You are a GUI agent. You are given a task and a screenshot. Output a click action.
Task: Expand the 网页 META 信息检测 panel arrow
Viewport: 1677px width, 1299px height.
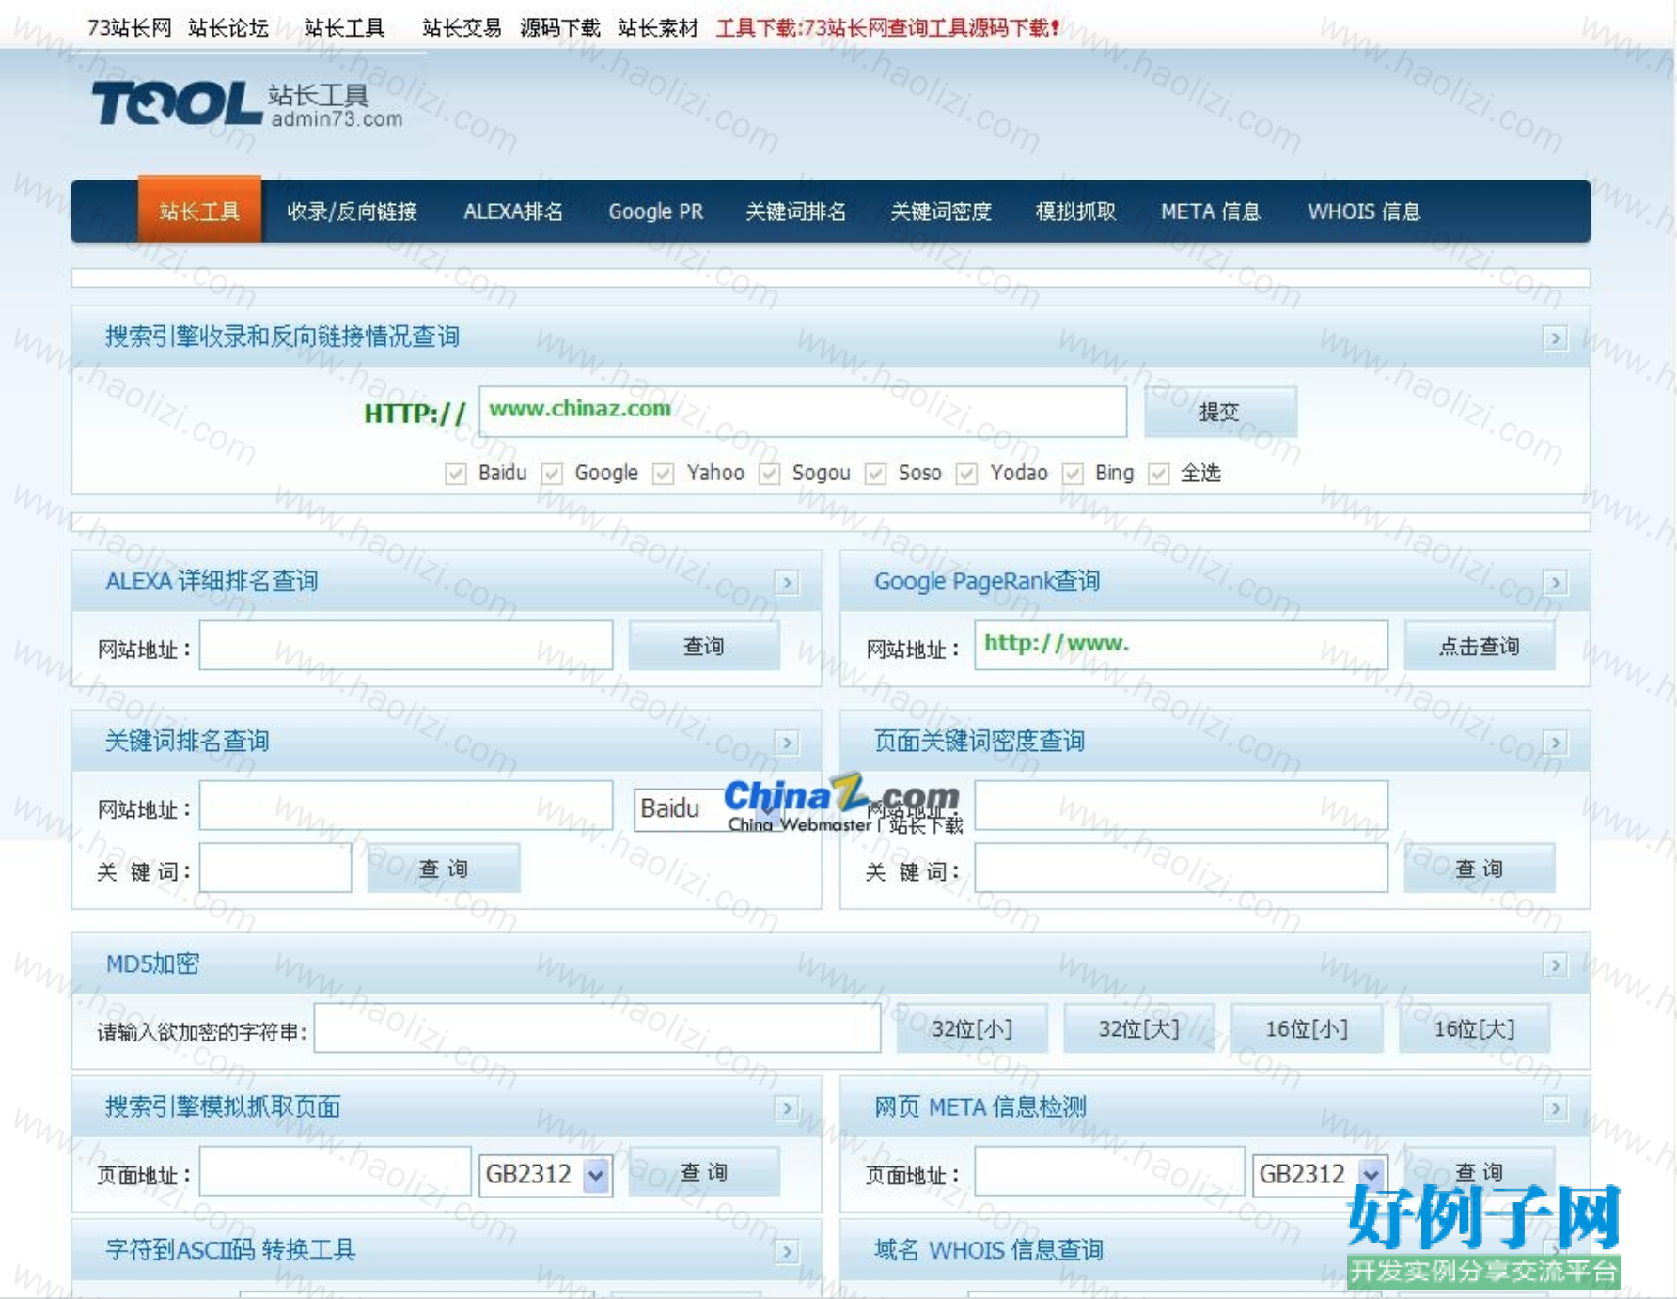(1556, 1109)
